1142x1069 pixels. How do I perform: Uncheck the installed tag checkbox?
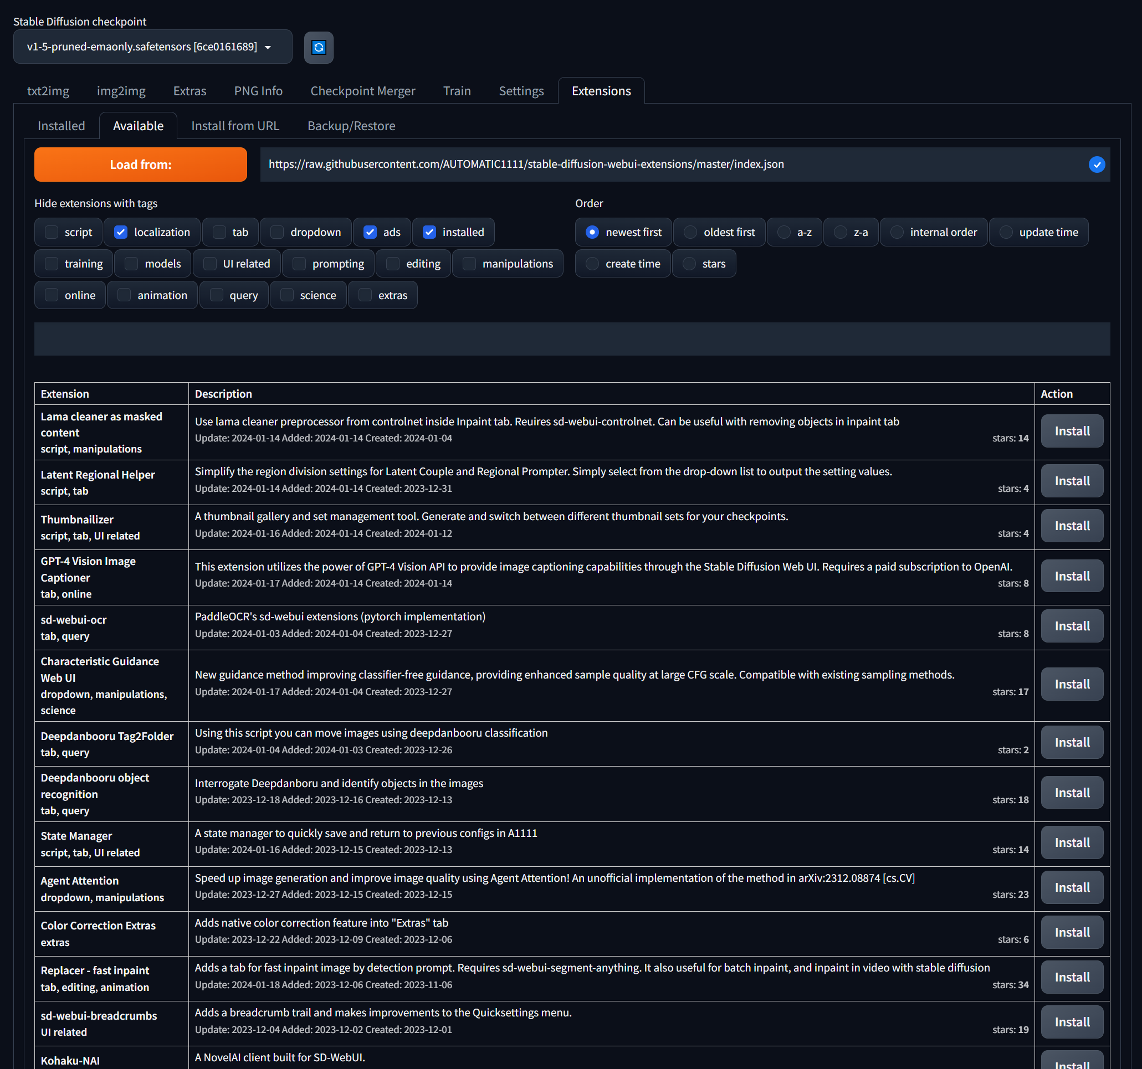pos(429,232)
